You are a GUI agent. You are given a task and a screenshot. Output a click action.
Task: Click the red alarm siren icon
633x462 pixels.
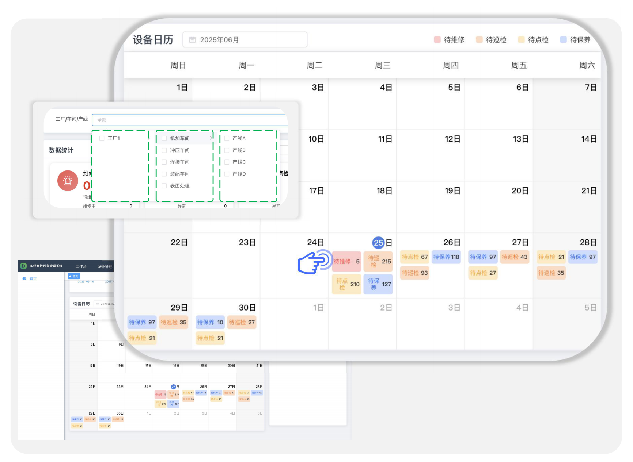pyautogui.click(x=68, y=181)
